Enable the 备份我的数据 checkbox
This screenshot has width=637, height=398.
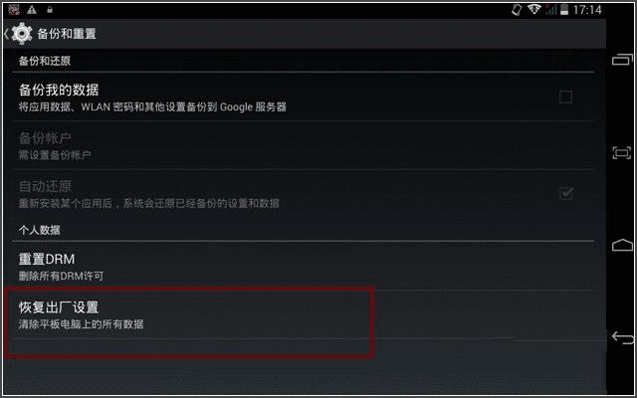click(565, 98)
